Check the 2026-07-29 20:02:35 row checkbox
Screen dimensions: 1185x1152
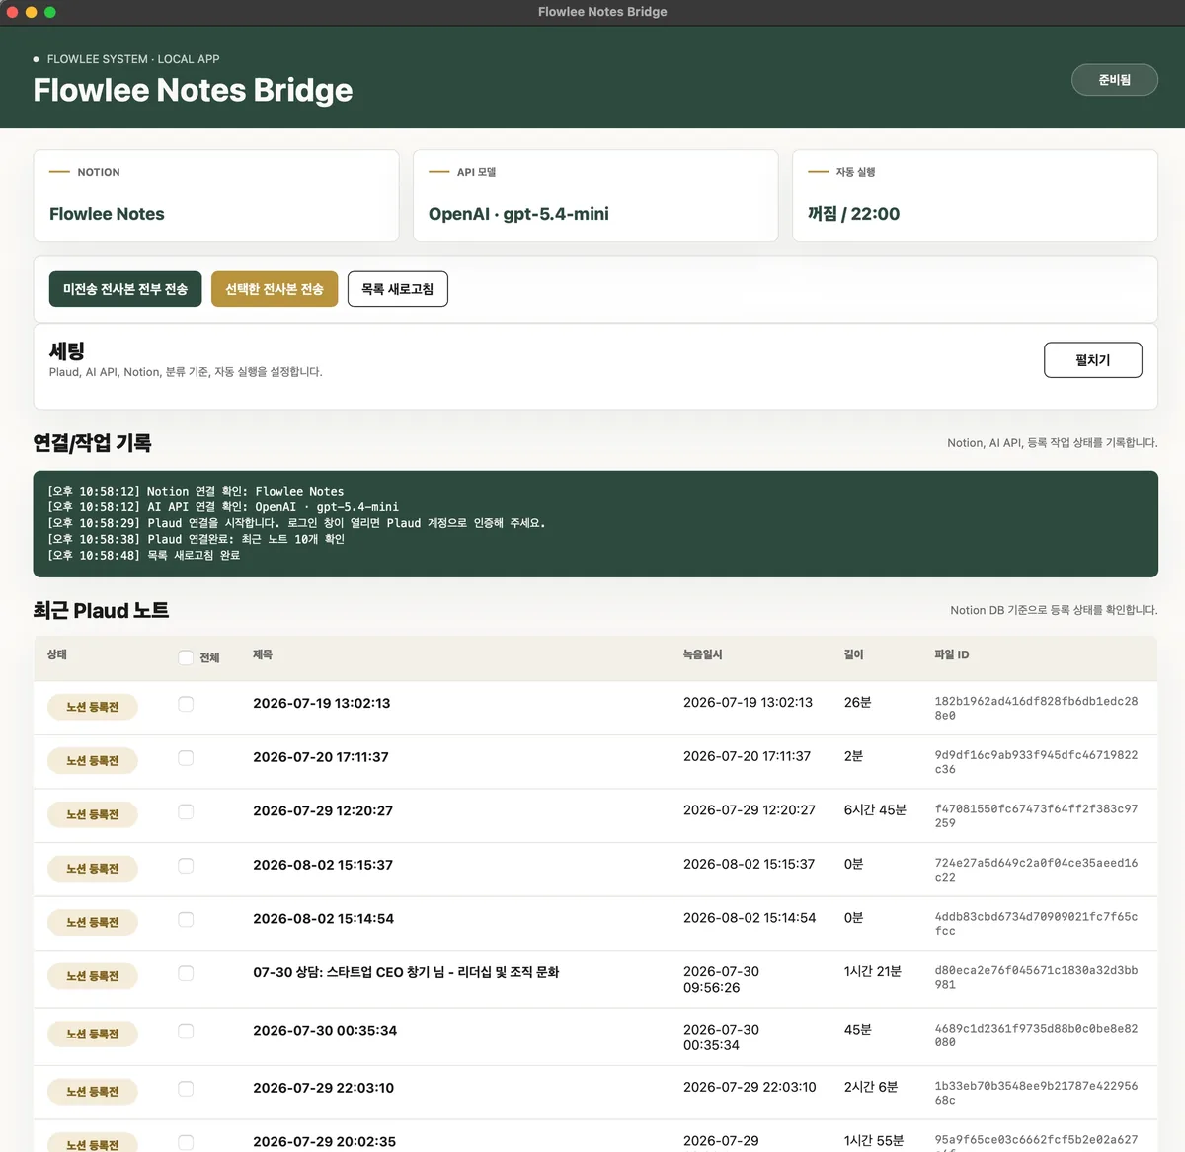(x=186, y=1142)
